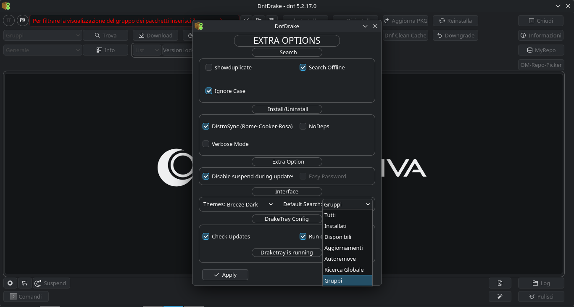Click the Reinstalla button
The height and width of the screenshot is (307, 574).
[455, 21]
